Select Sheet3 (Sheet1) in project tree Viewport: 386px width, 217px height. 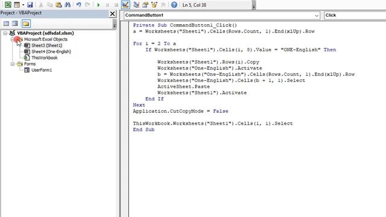[x=47, y=45]
